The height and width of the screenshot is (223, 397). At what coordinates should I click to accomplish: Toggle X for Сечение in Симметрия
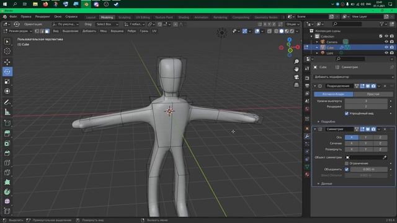click(x=352, y=143)
